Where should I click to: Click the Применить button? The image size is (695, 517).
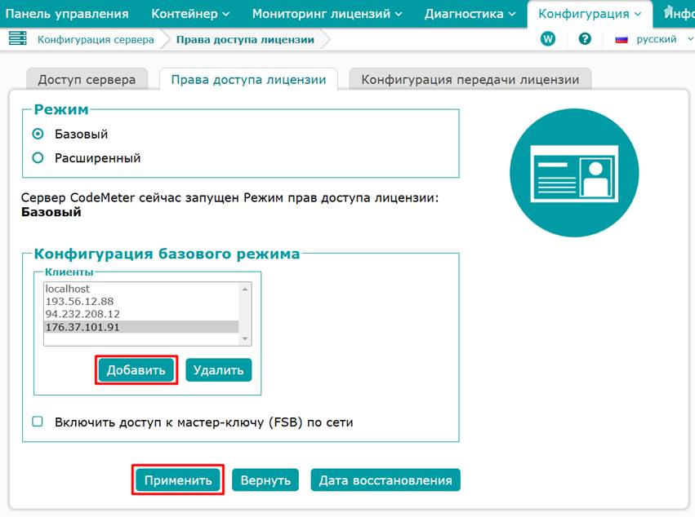[x=178, y=480]
